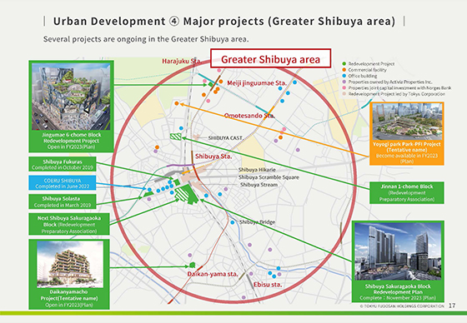Select the pink Norges Bank legend dot

point(344,87)
